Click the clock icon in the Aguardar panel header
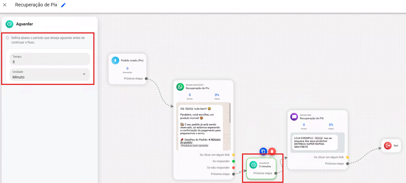The image size is (406, 183). coord(9,24)
